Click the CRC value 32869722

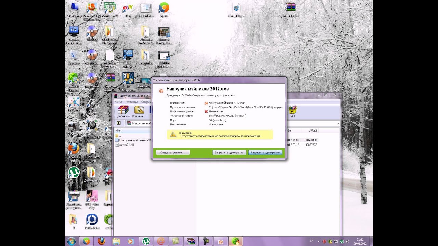point(311,145)
